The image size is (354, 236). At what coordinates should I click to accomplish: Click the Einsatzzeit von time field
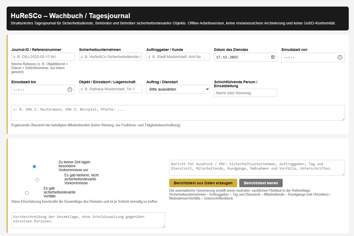click(x=303, y=57)
